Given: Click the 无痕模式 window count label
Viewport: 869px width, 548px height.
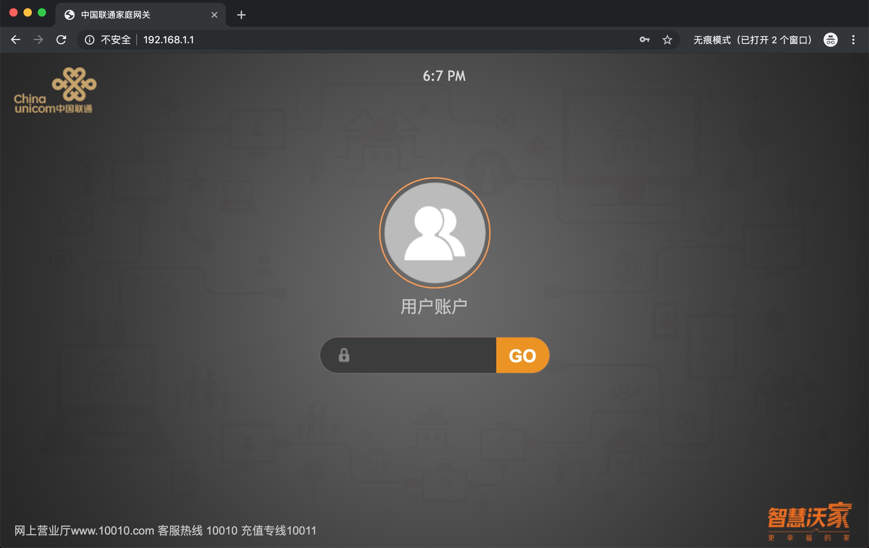Looking at the screenshot, I should (753, 40).
